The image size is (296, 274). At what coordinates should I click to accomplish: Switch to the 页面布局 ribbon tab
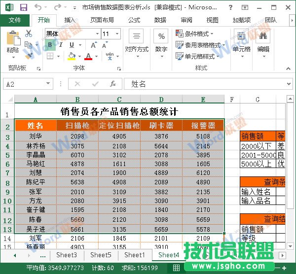[102, 20]
